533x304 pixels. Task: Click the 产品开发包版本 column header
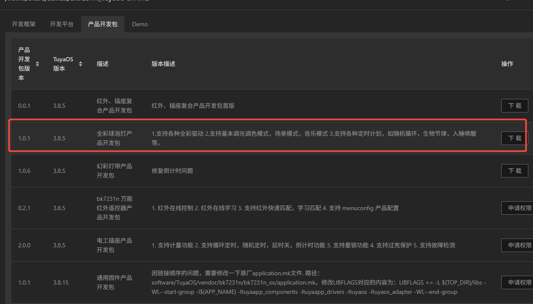[x=24, y=64]
